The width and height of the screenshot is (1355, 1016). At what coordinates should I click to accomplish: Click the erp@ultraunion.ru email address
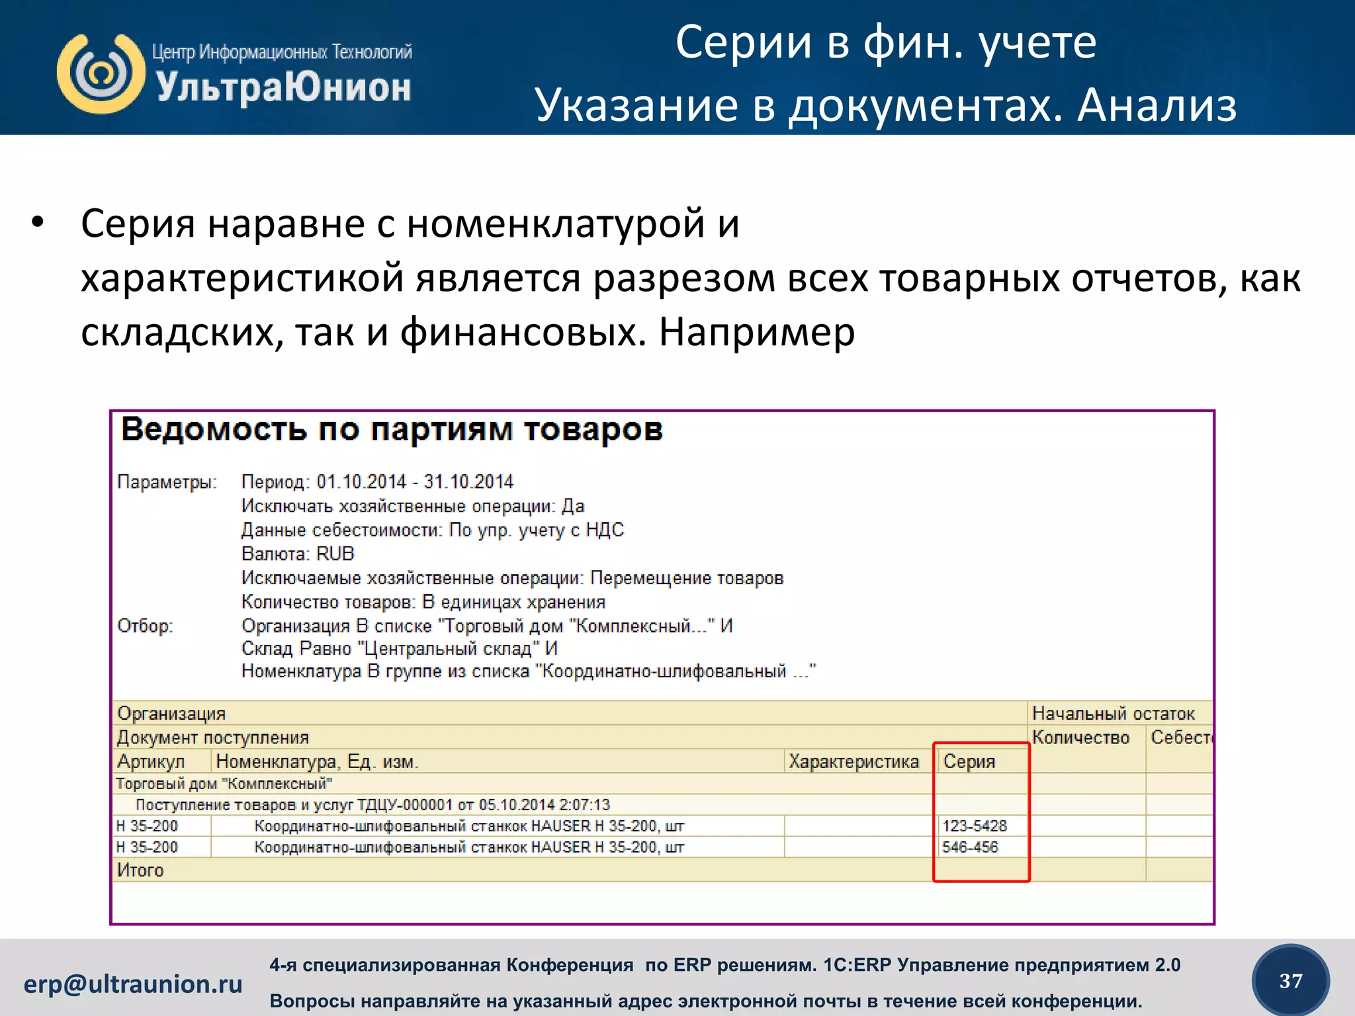[x=133, y=984]
